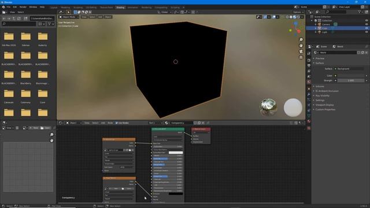Expand the Ray Visibility panel
This screenshot has height=208, width=370.
click(x=323, y=96)
